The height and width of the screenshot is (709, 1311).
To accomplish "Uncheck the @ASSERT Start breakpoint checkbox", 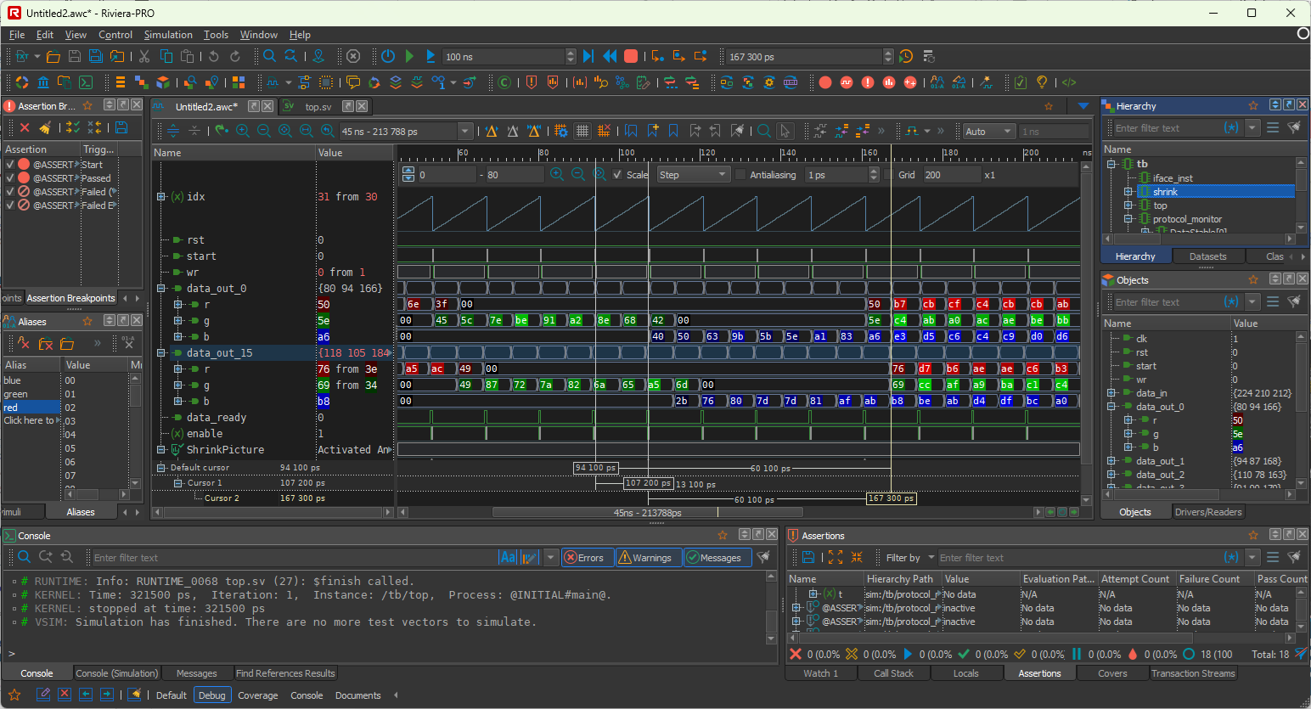I will pyautogui.click(x=10, y=165).
